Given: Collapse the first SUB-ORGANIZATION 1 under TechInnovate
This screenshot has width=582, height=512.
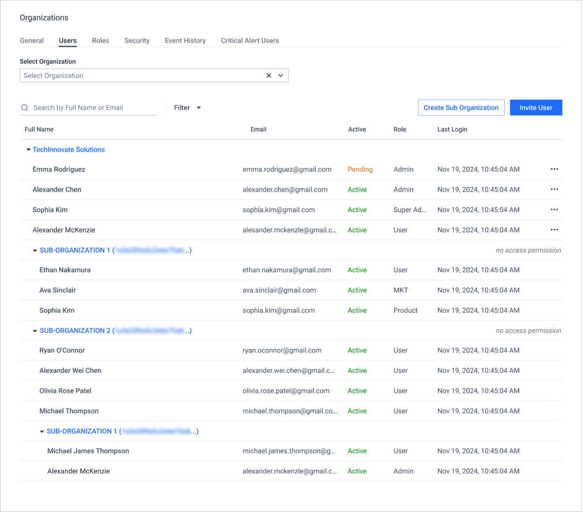Looking at the screenshot, I should [35, 250].
